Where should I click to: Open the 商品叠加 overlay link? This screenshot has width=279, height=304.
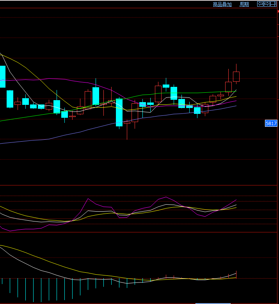(x=222, y=4)
